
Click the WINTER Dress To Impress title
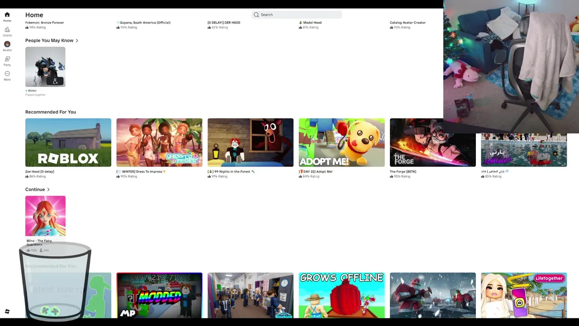tap(141, 172)
